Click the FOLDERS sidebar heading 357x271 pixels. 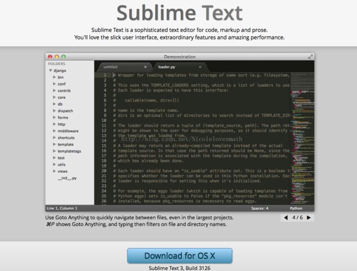(57, 64)
